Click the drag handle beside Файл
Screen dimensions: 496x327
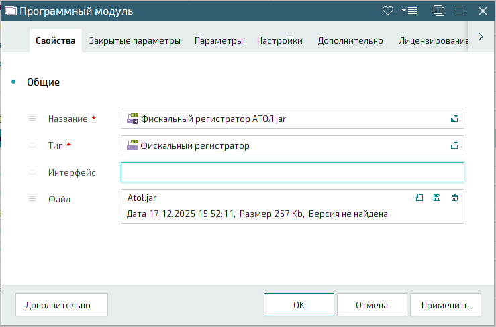pos(32,199)
